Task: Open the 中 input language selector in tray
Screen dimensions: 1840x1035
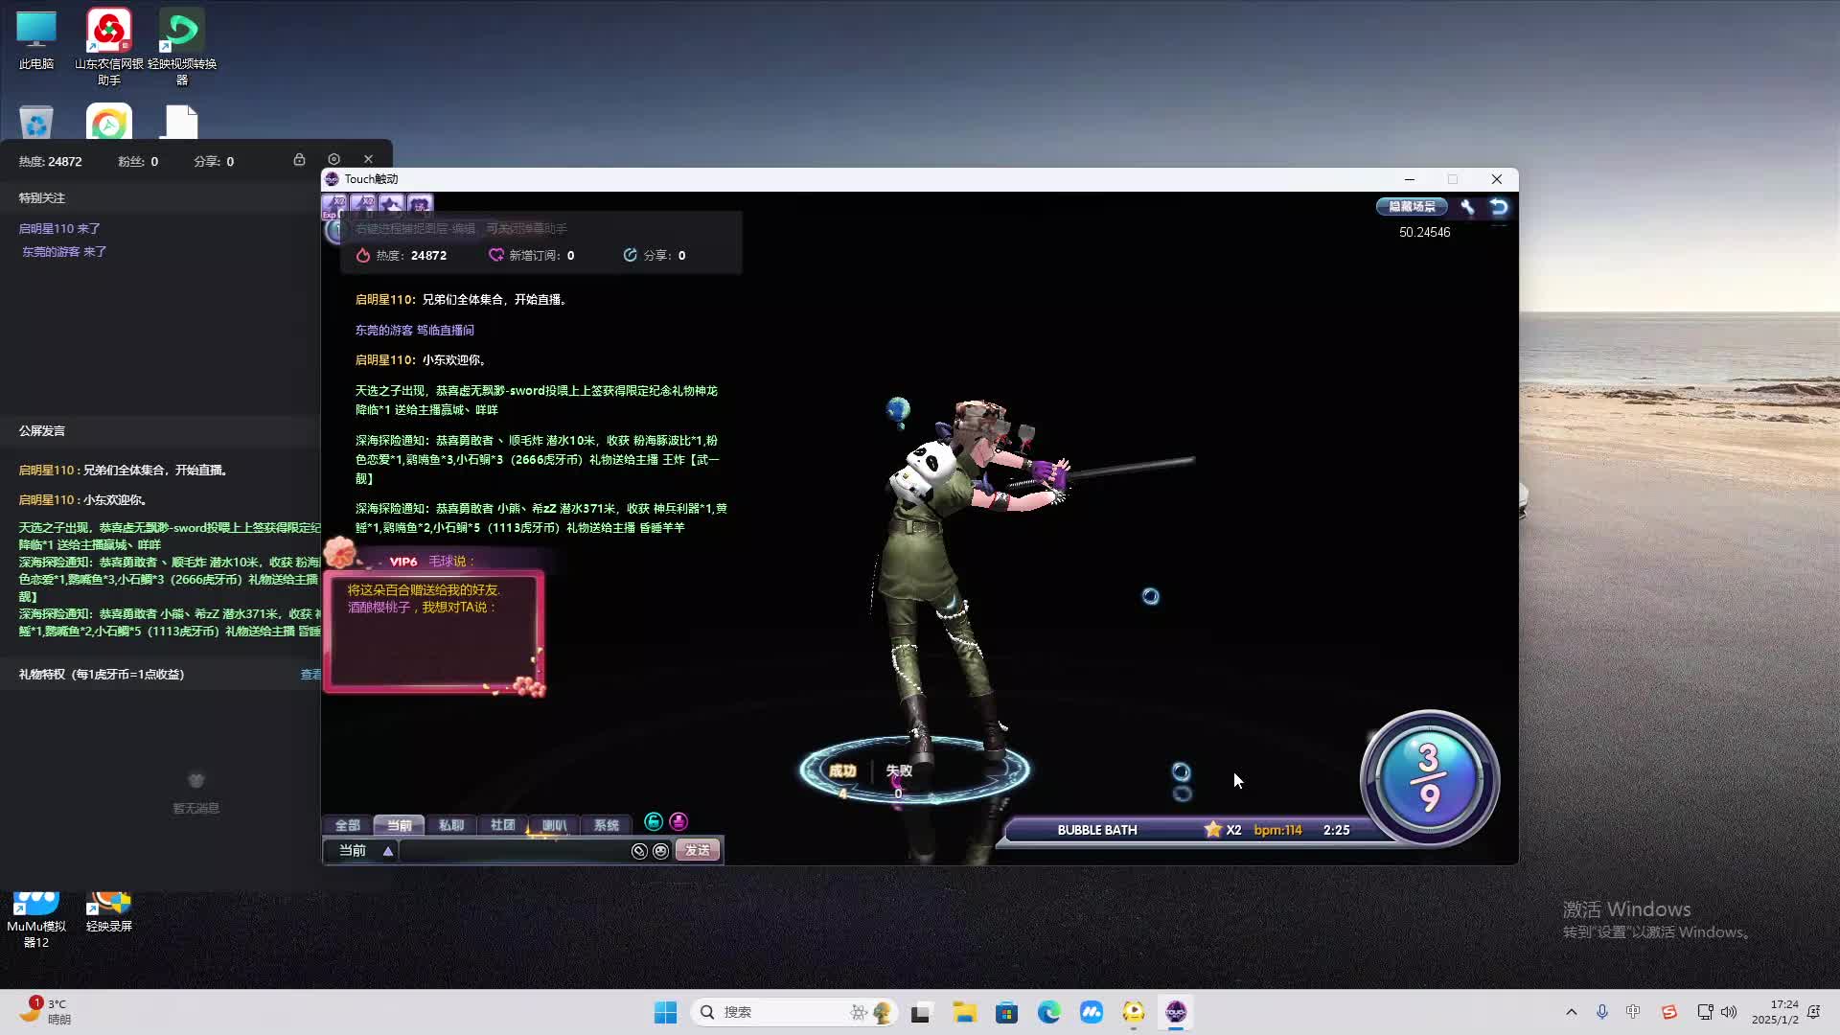Action: click(1633, 1012)
